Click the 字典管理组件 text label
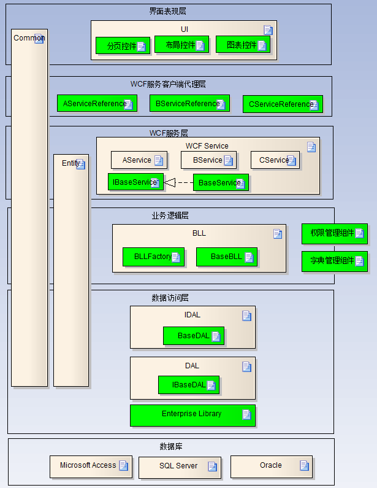This screenshot has height=488, width=377. point(332,260)
